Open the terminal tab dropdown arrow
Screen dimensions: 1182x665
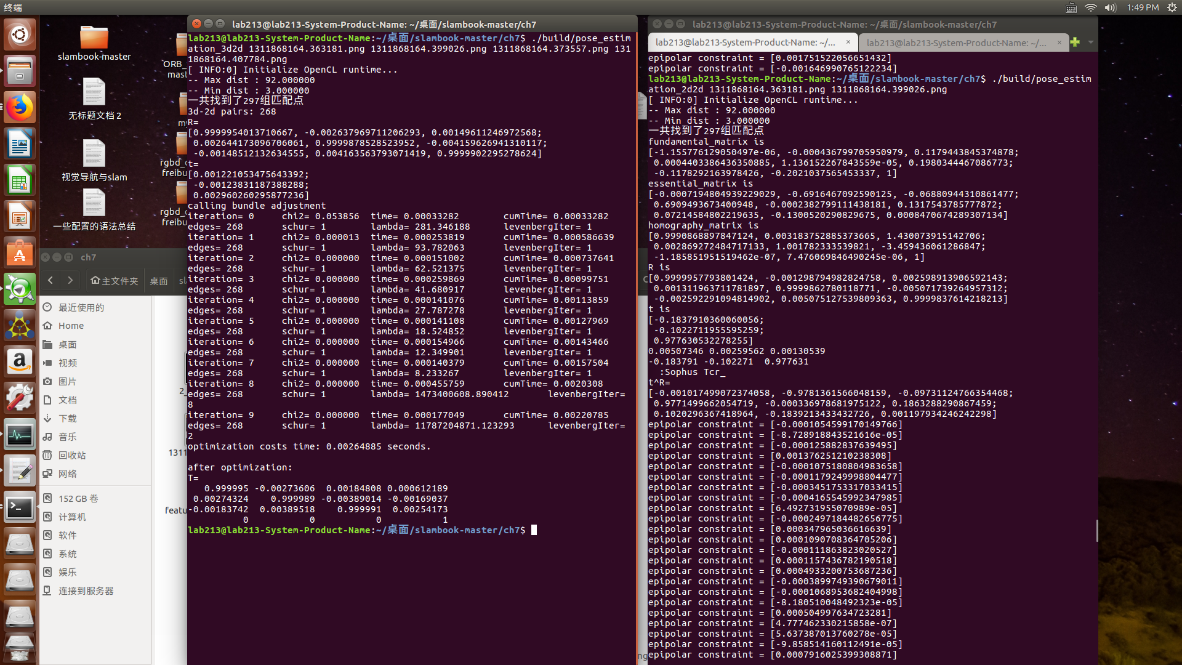tap(1090, 42)
